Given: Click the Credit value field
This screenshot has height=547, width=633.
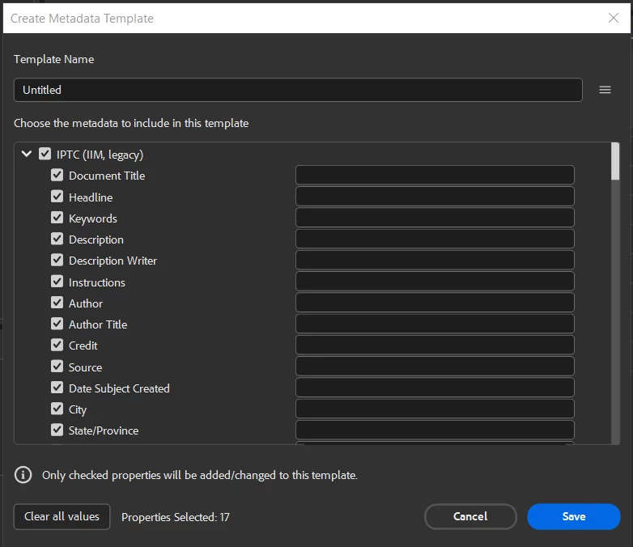Looking at the screenshot, I should point(435,345).
